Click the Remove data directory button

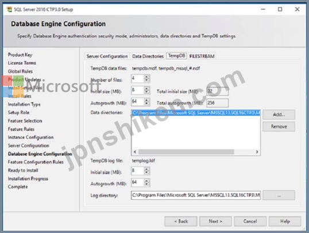279,126
